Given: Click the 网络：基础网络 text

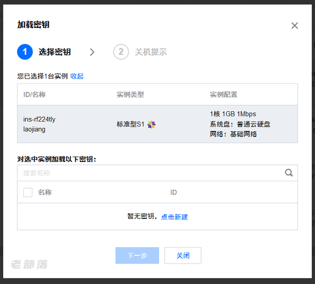Looking at the screenshot, I should (233, 134).
